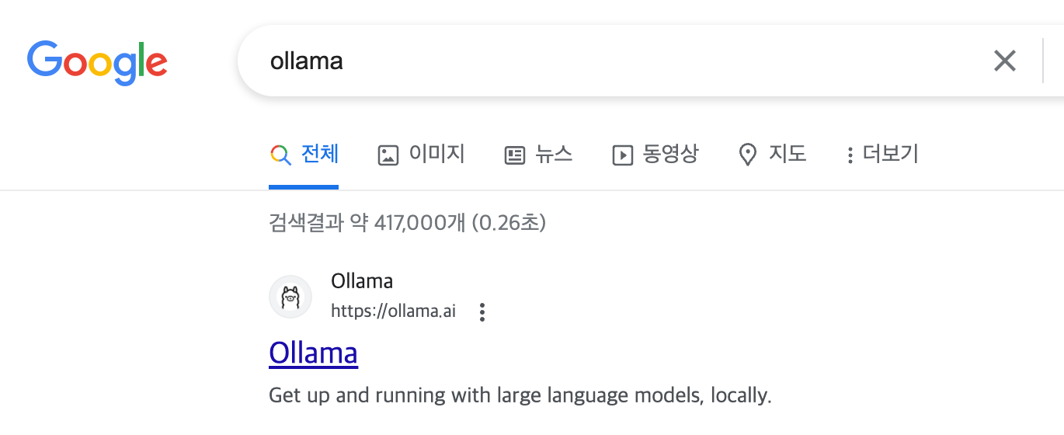
Task: Click the vertical dots beside 더보기
Action: point(850,155)
